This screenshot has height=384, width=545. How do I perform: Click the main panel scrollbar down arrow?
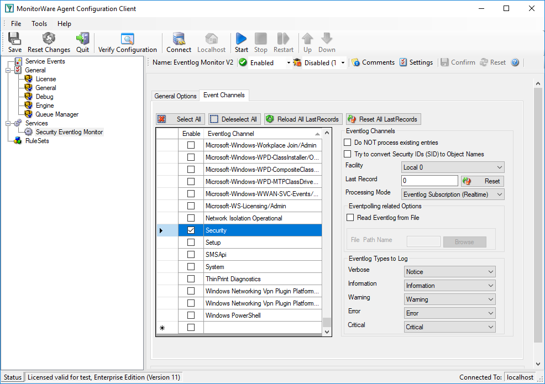point(538,364)
